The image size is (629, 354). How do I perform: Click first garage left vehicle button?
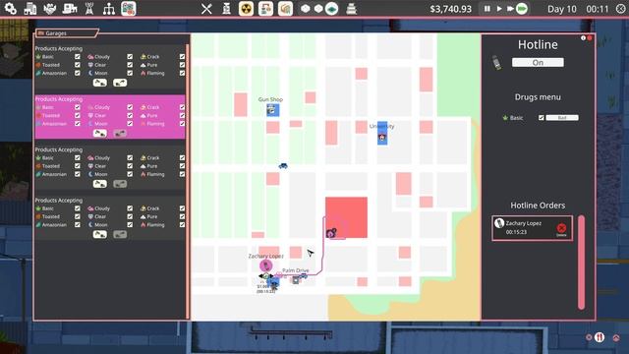[100, 83]
